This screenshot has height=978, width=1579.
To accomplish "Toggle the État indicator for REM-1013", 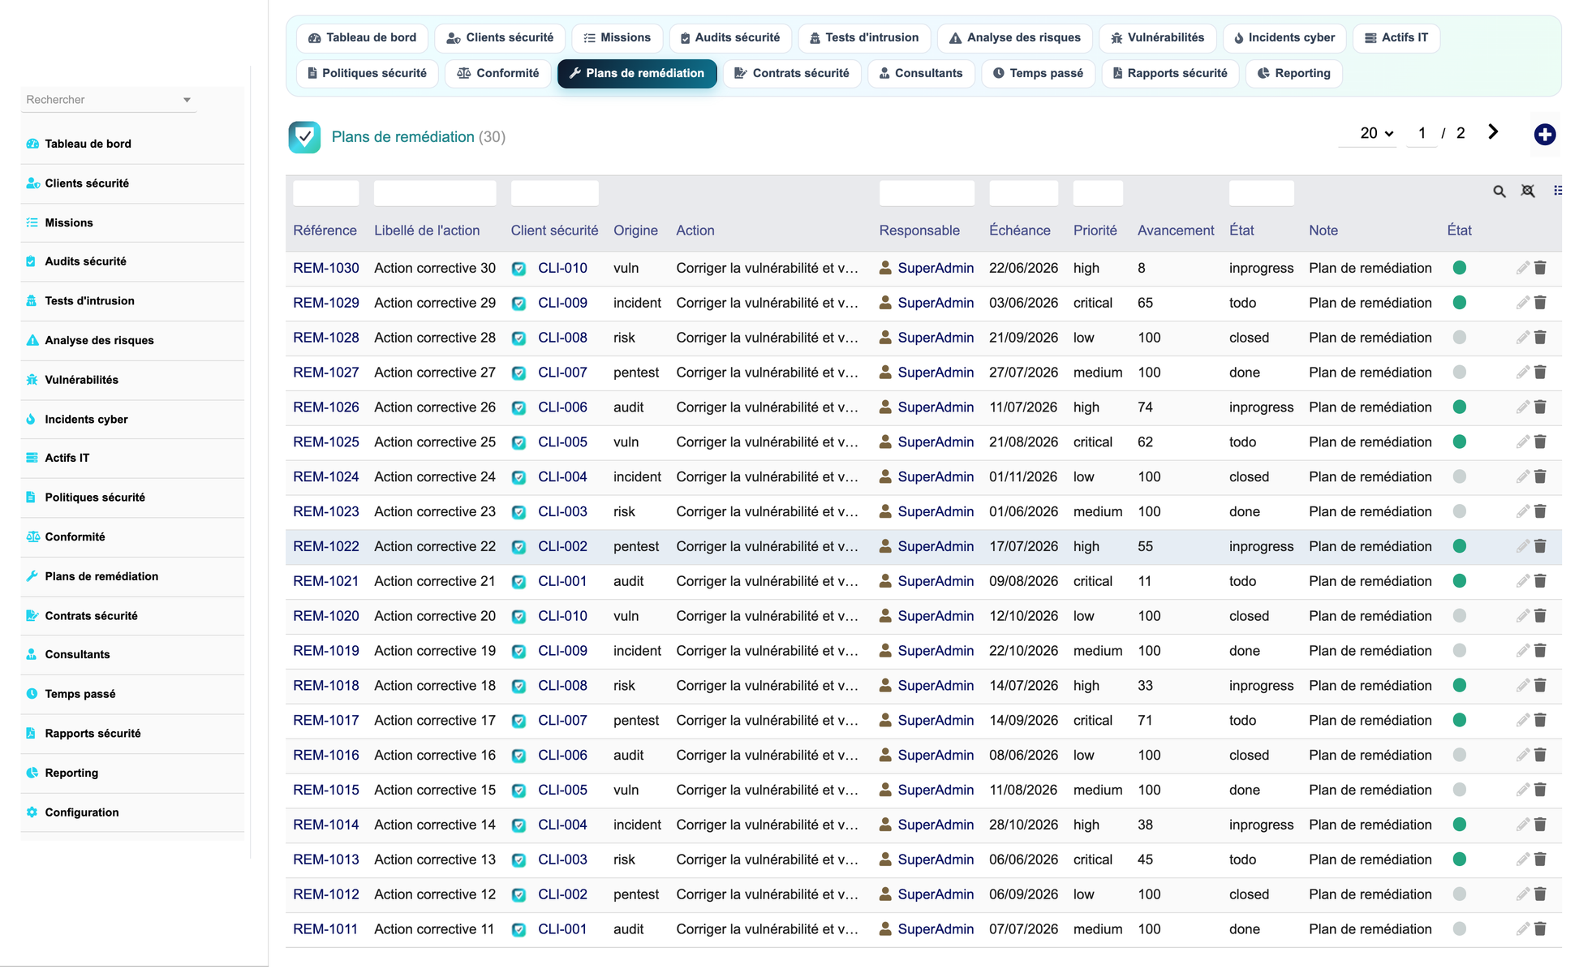I will point(1459,860).
